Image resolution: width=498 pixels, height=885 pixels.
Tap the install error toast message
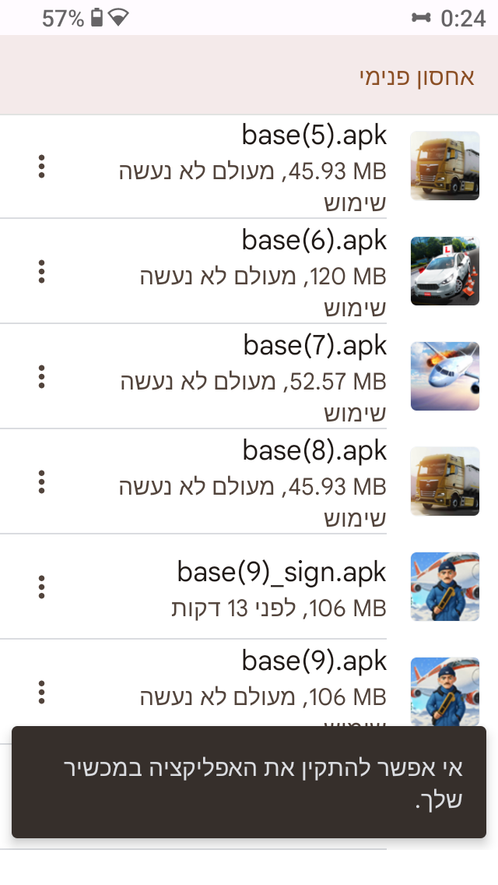(x=249, y=782)
